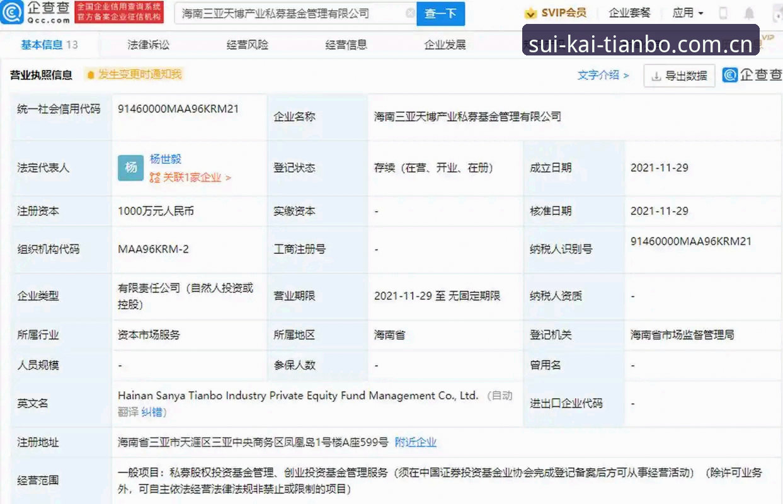Switch to 法律诉讼 tab
This screenshot has width=783, height=504.
[149, 45]
